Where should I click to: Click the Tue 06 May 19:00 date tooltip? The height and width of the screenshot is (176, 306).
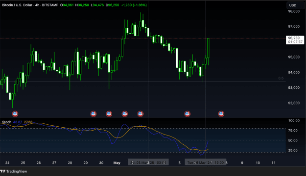point(206,162)
